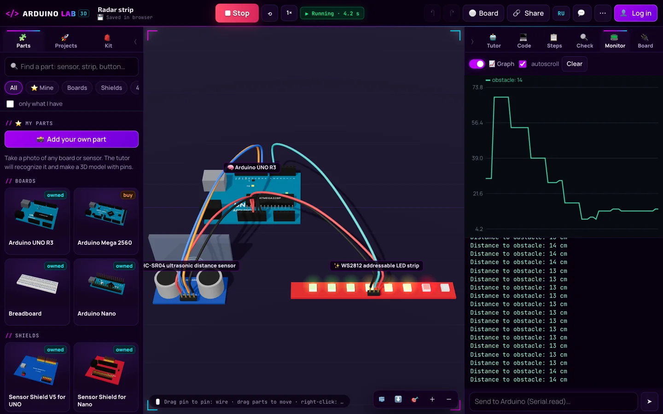Screen dimensions: 663x414
Task: Open the Parts tab
Action: click(x=23, y=41)
